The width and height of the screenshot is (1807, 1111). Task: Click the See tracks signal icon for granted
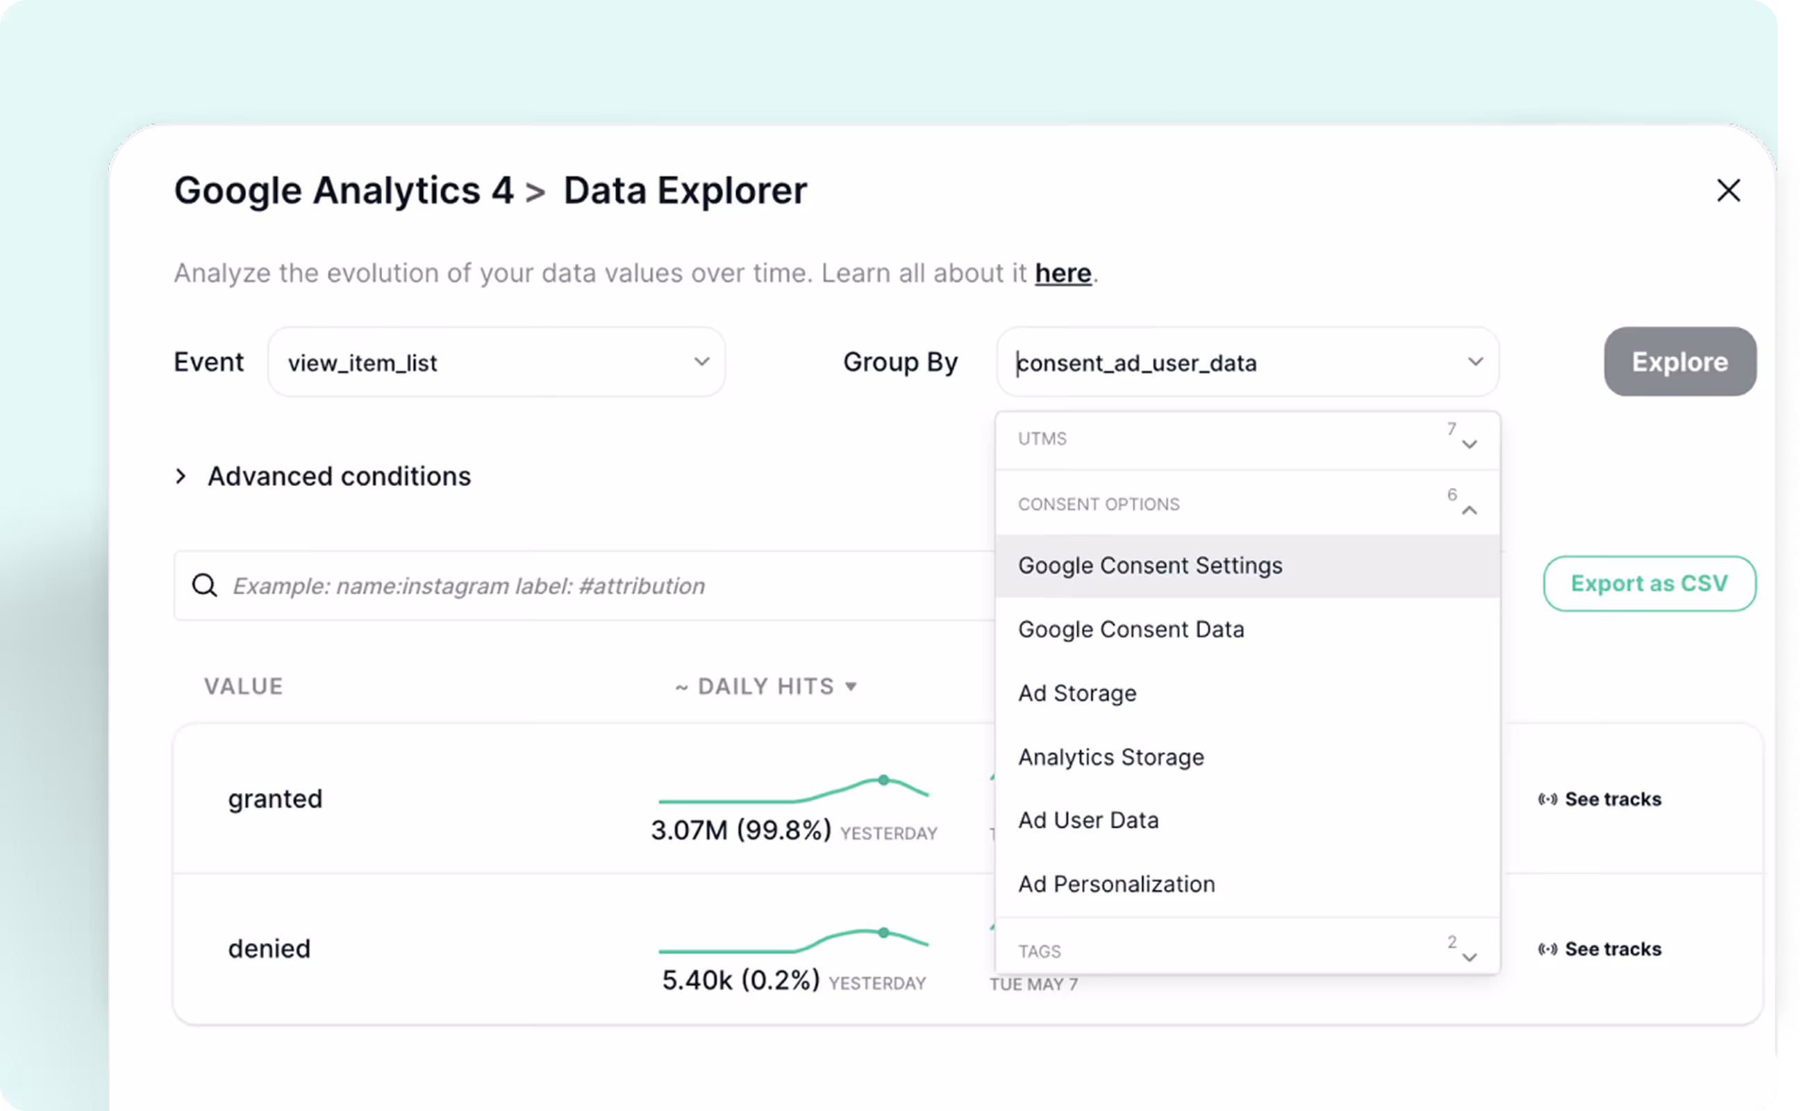coord(1547,799)
